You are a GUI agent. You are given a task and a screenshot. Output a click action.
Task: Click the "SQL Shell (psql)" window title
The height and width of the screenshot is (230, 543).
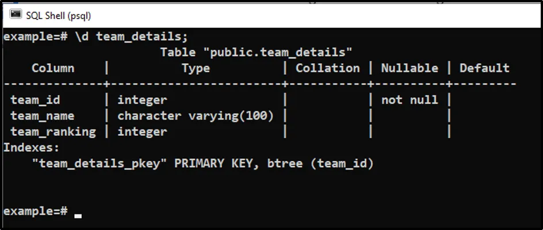pyautogui.click(x=58, y=15)
